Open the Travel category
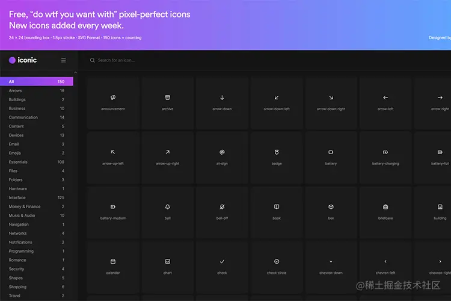Image resolution: width=451 pixels, height=301 pixels. (x=37, y=296)
